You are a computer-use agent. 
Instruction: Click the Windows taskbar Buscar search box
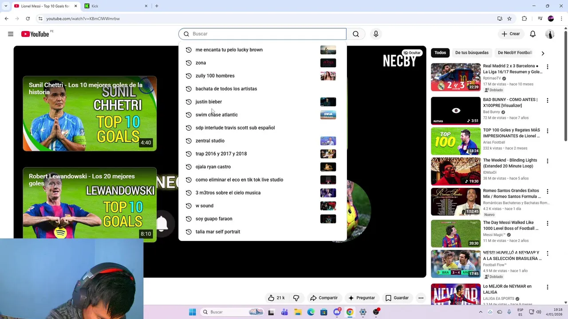click(x=232, y=312)
